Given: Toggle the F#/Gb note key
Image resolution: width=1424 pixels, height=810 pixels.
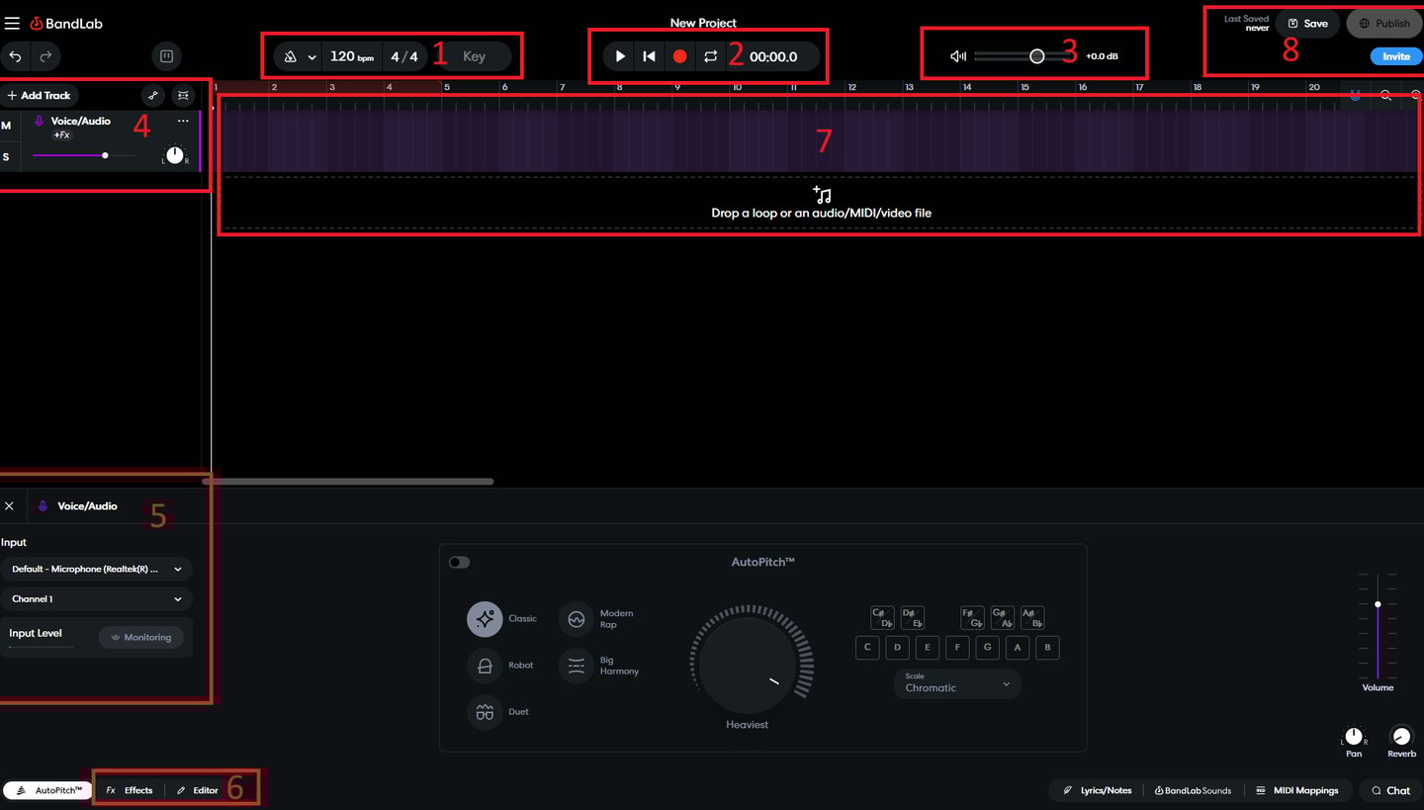Looking at the screenshot, I should [x=972, y=618].
